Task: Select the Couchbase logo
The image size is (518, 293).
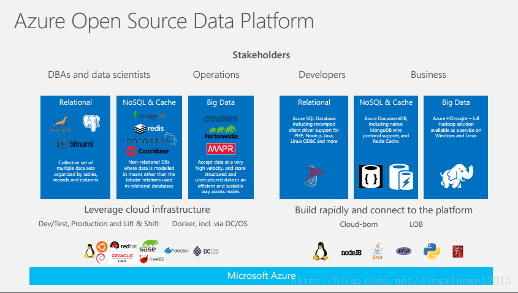Action: (147, 151)
